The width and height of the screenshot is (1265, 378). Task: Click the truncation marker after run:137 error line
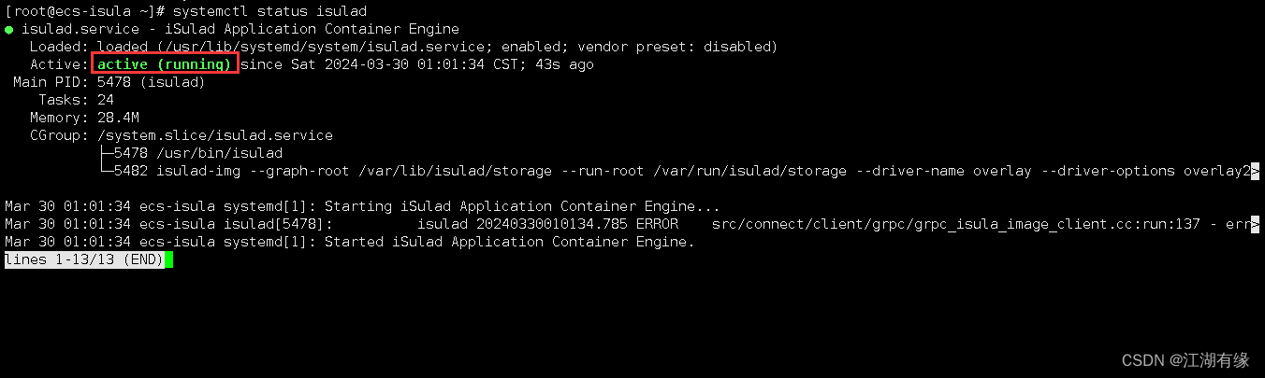pyautogui.click(x=1255, y=224)
